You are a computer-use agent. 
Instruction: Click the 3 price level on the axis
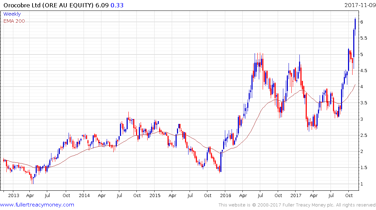362,119
